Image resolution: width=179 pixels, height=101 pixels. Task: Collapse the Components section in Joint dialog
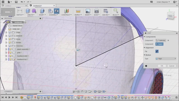tap(144, 37)
